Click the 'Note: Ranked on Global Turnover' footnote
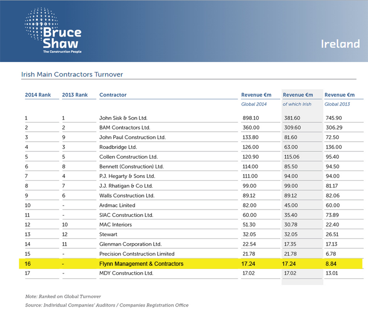Image resolution: width=368 pixels, height=320 pixels. point(63,297)
